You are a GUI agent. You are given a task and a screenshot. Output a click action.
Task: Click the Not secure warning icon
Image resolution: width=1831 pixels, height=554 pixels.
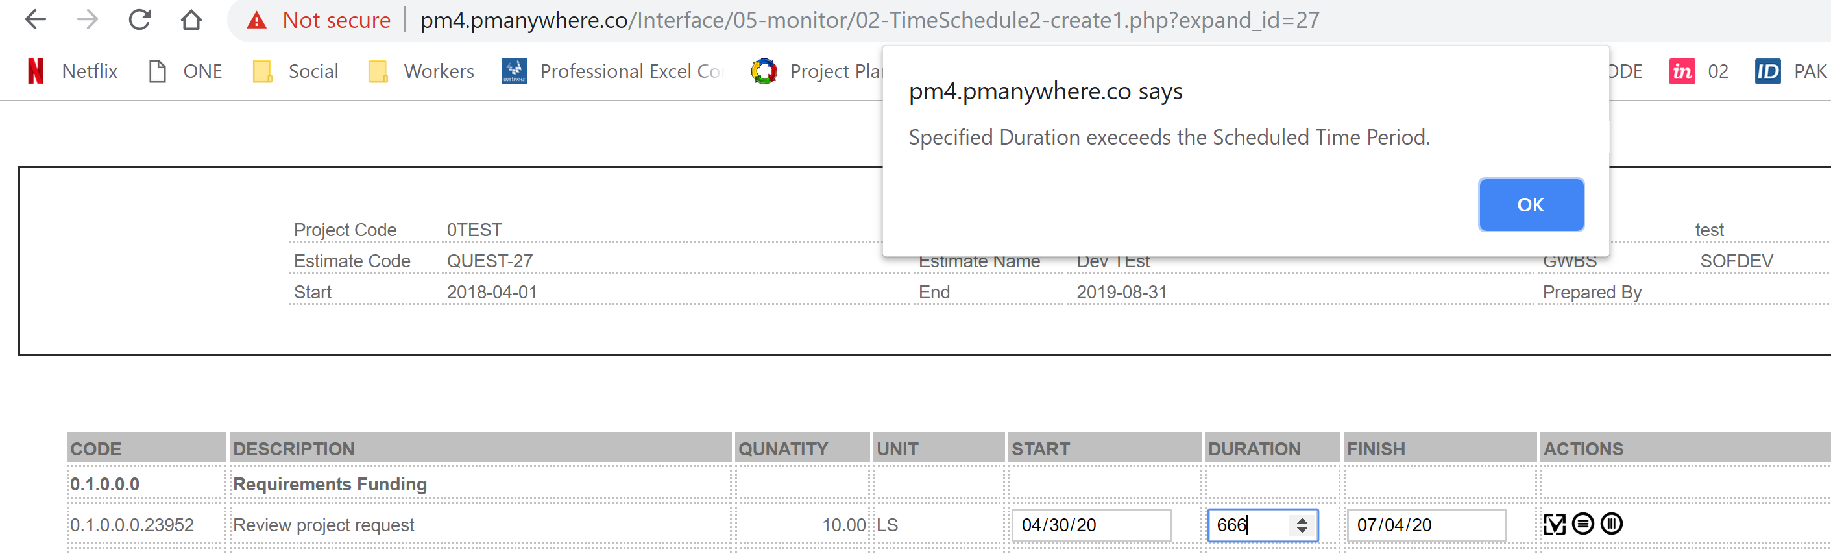(x=256, y=20)
